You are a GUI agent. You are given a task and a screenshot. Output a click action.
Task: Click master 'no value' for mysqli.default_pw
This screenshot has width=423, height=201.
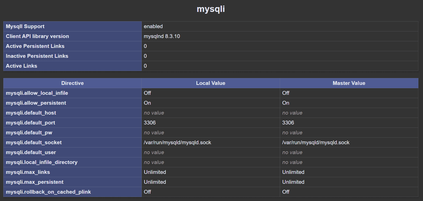[x=292, y=133]
